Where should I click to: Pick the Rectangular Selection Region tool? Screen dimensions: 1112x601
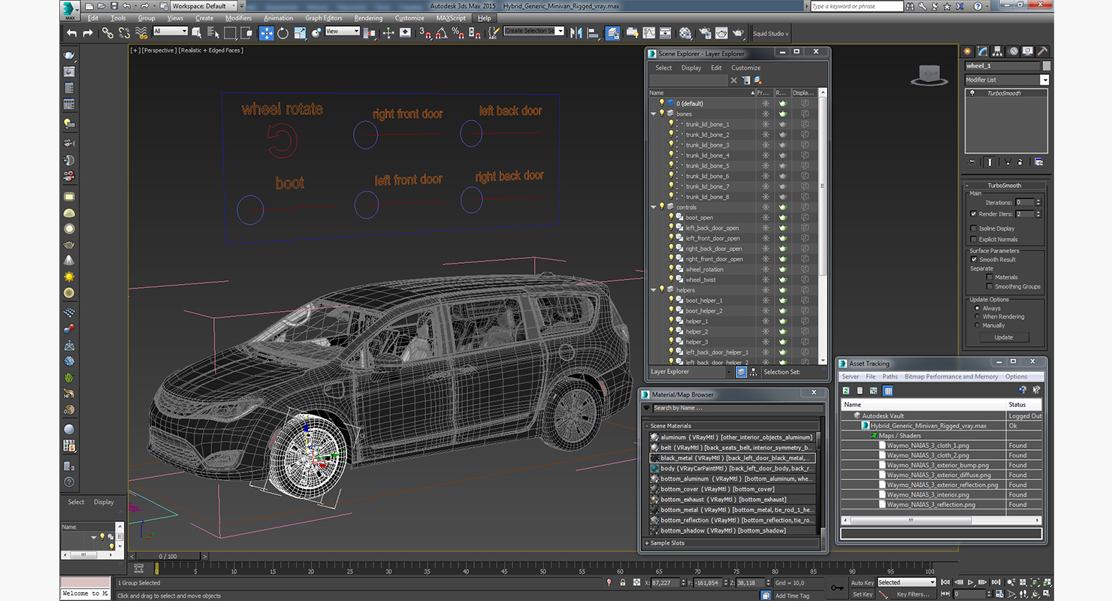point(230,33)
